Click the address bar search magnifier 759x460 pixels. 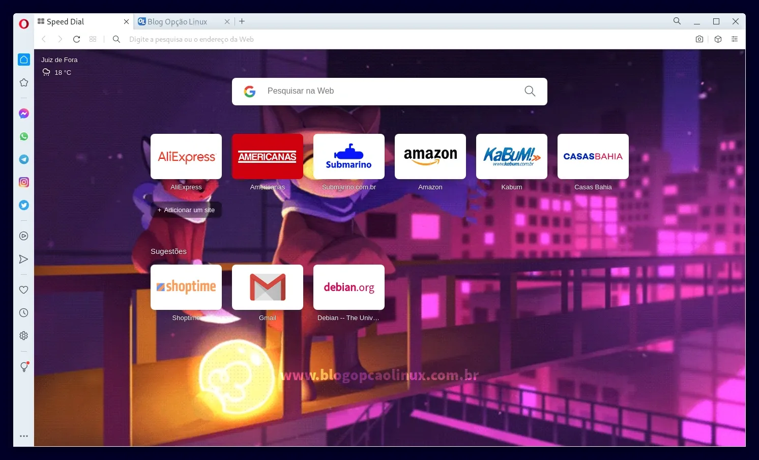[116, 39]
